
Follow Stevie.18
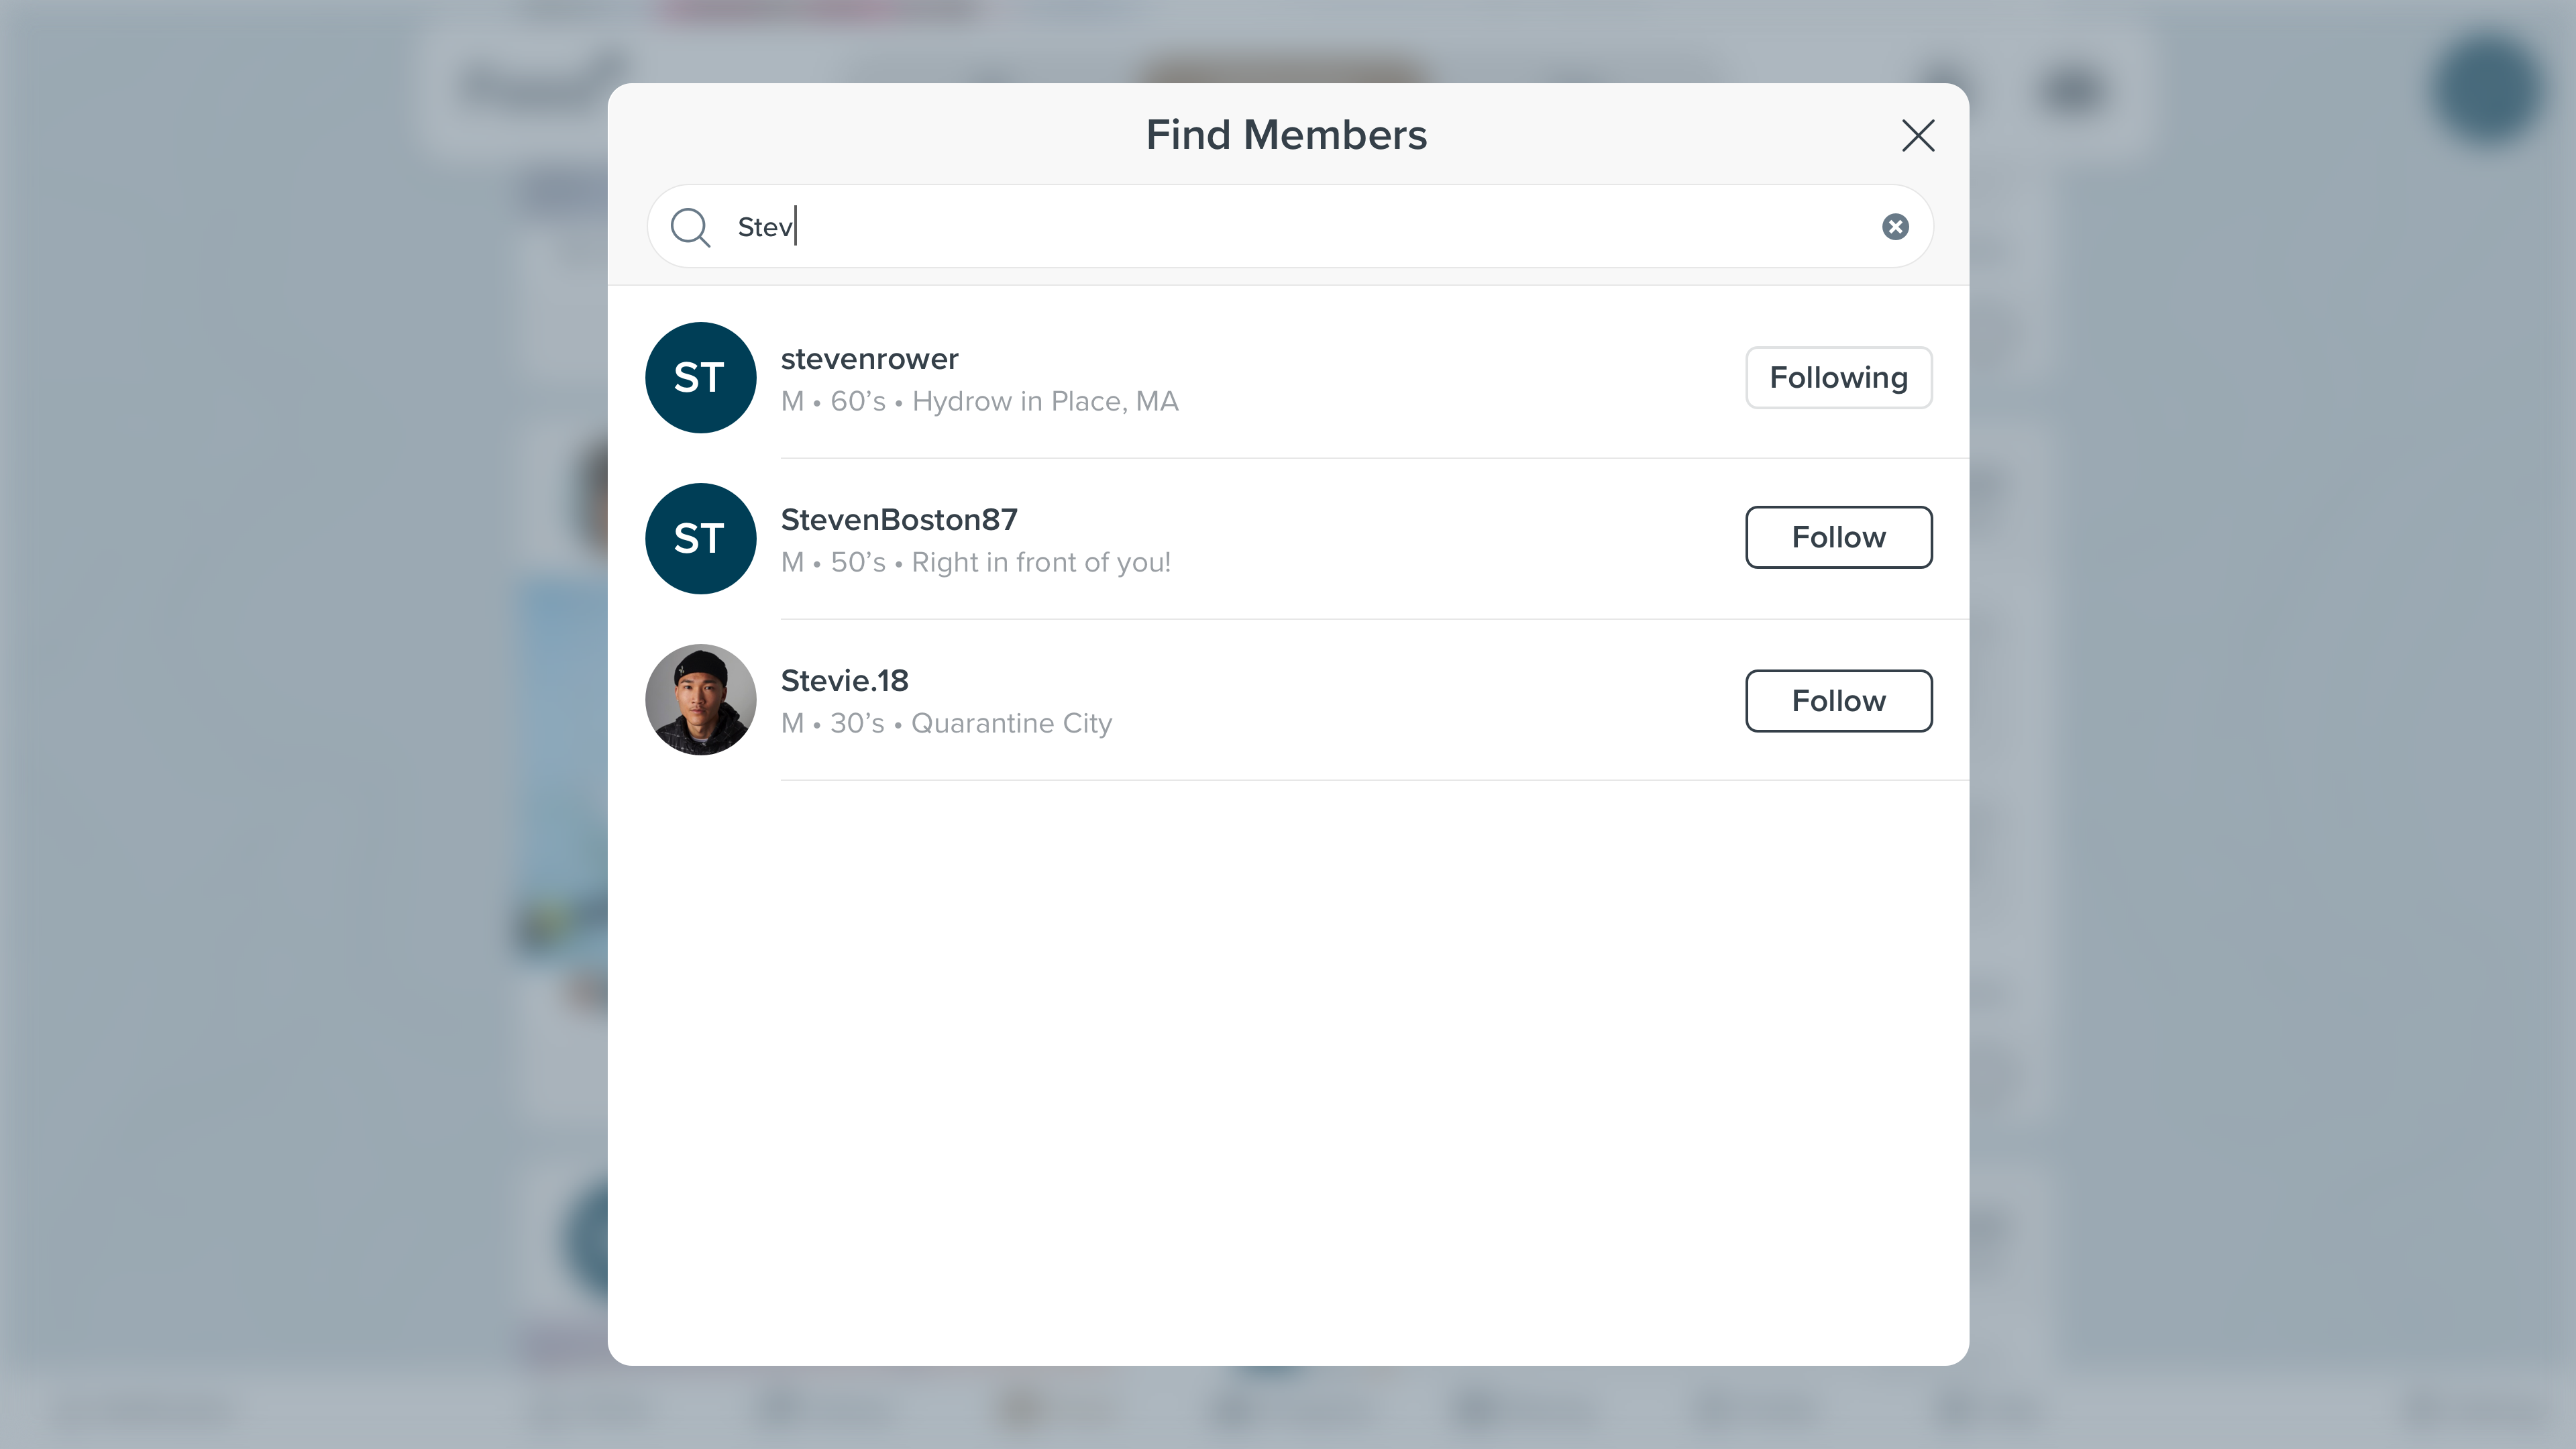1838,701
